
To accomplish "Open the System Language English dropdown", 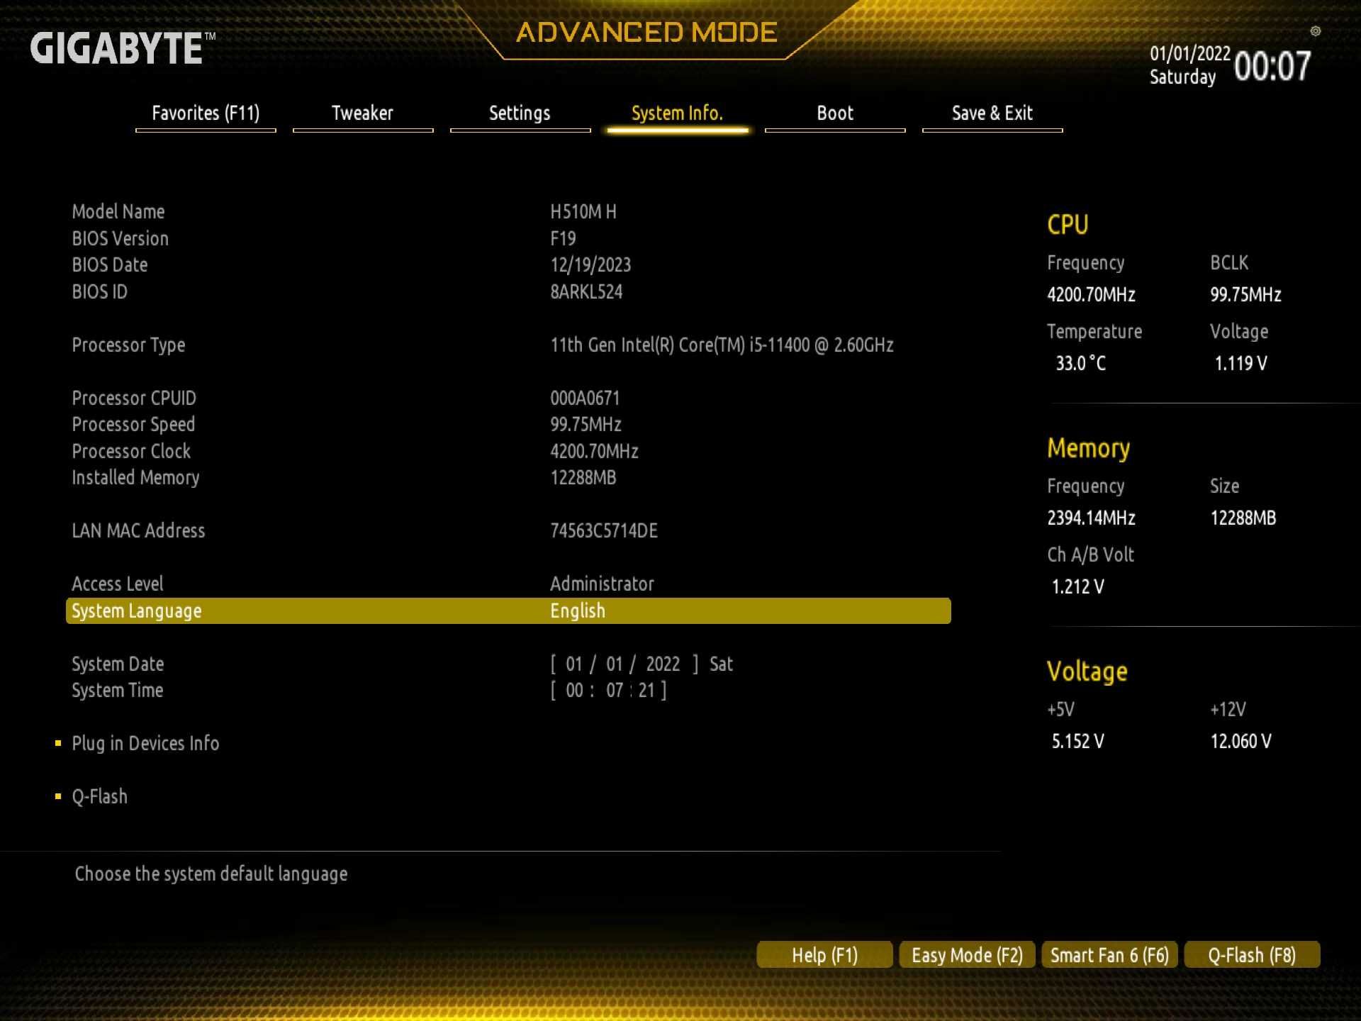I will tap(508, 610).
